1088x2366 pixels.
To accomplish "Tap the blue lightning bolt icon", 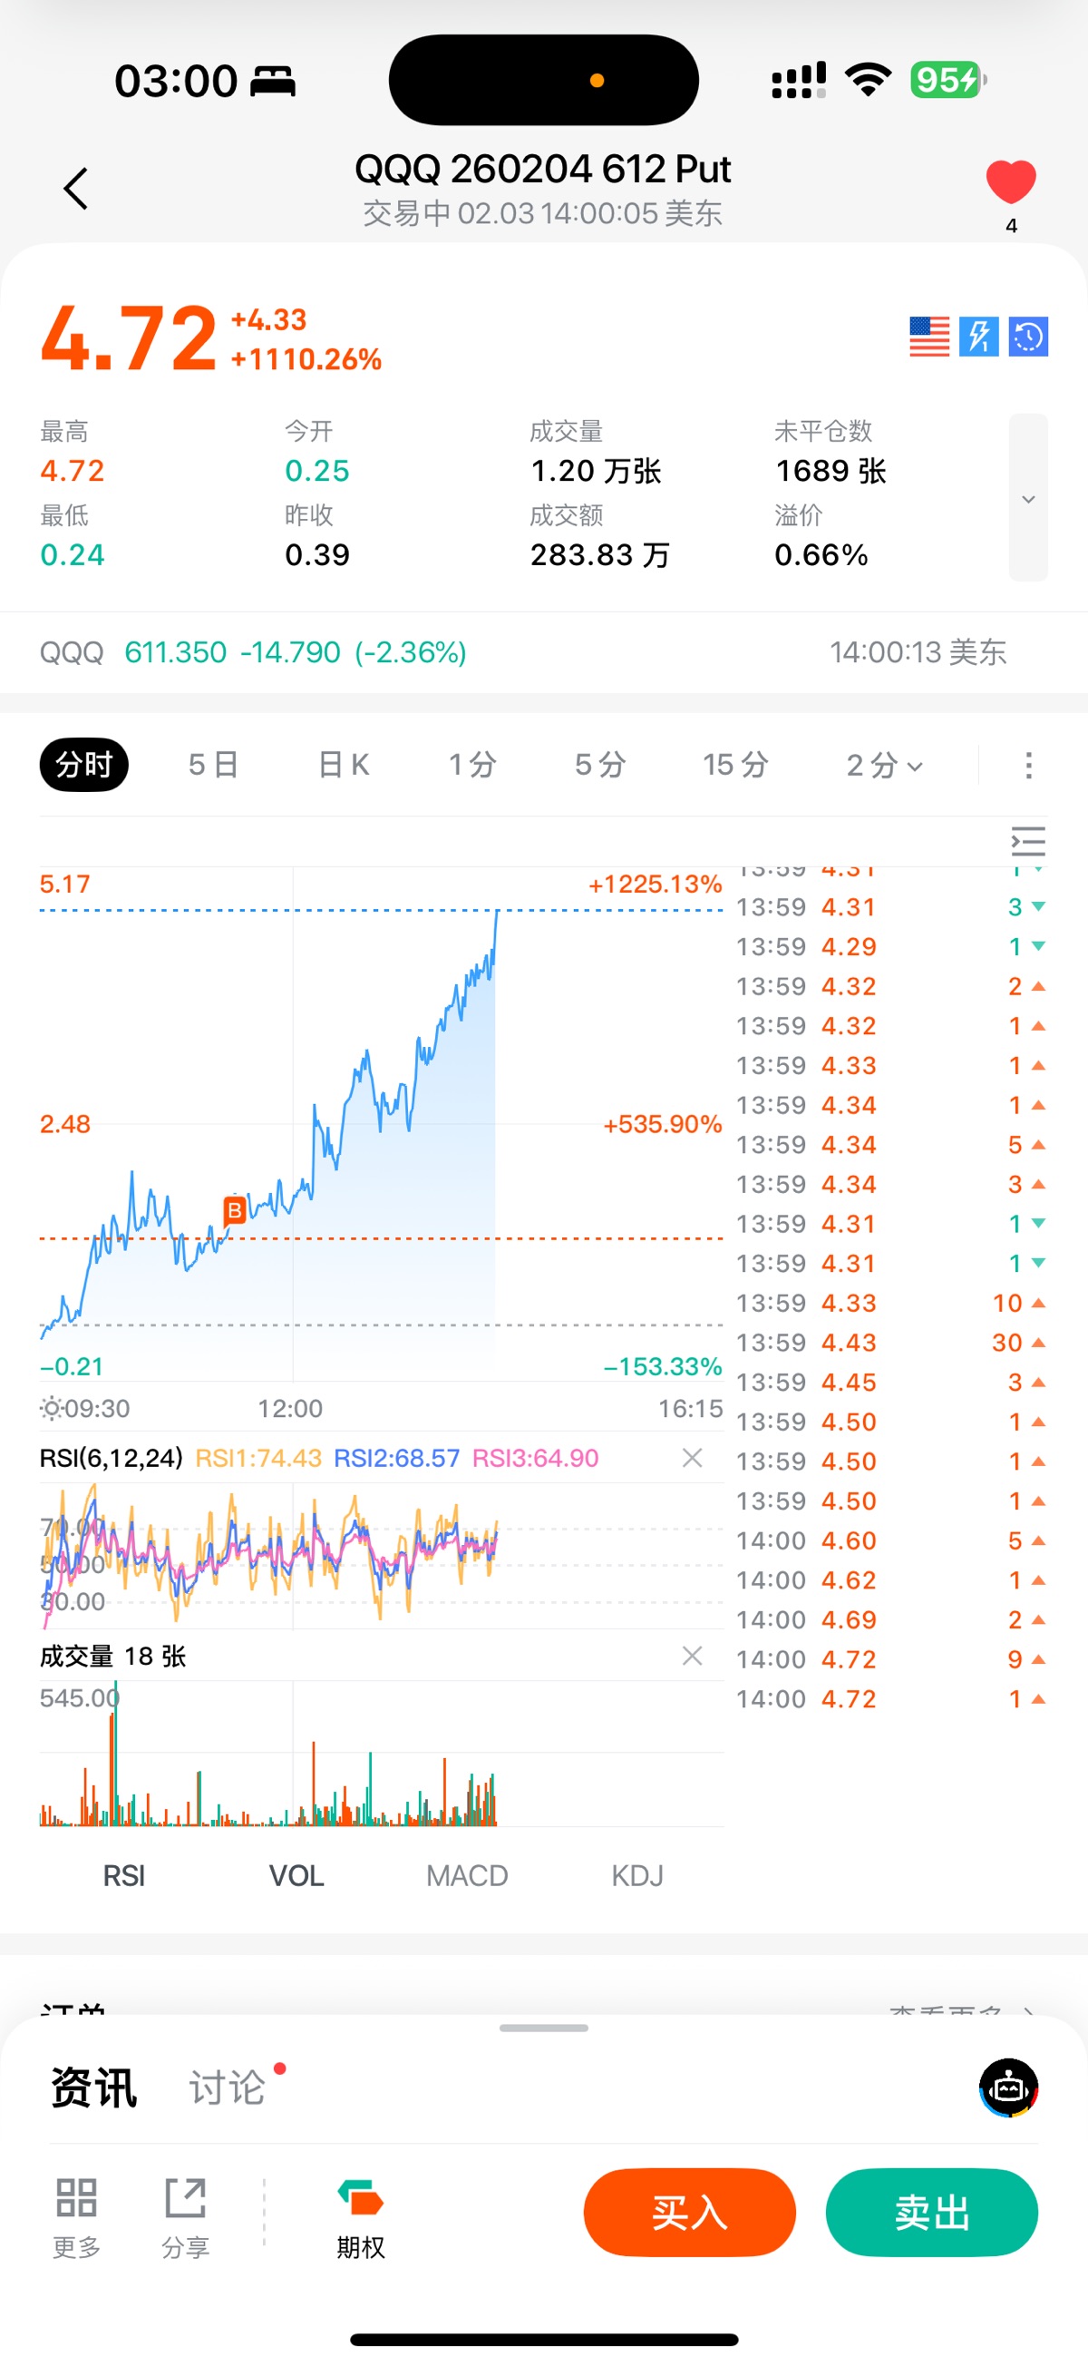I will tap(978, 337).
